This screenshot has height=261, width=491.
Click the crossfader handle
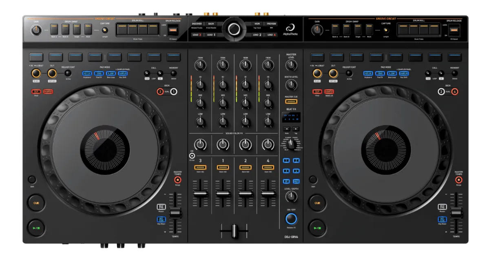click(234, 231)
